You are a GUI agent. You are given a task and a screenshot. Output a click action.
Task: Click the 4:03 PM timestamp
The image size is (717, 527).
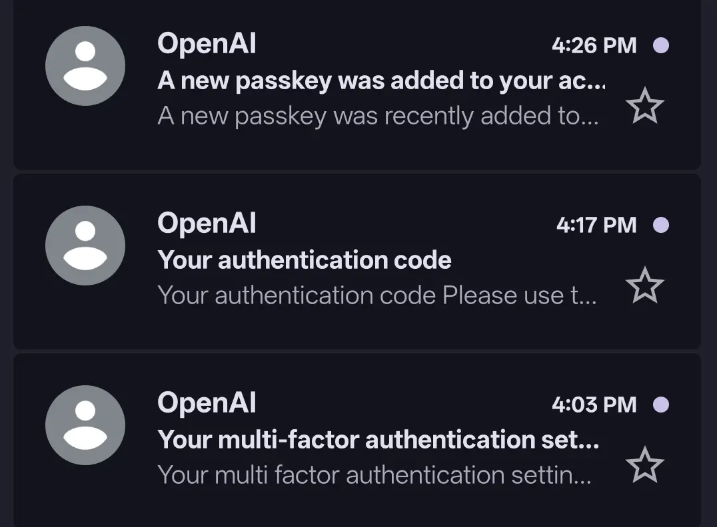pos(594,405)
